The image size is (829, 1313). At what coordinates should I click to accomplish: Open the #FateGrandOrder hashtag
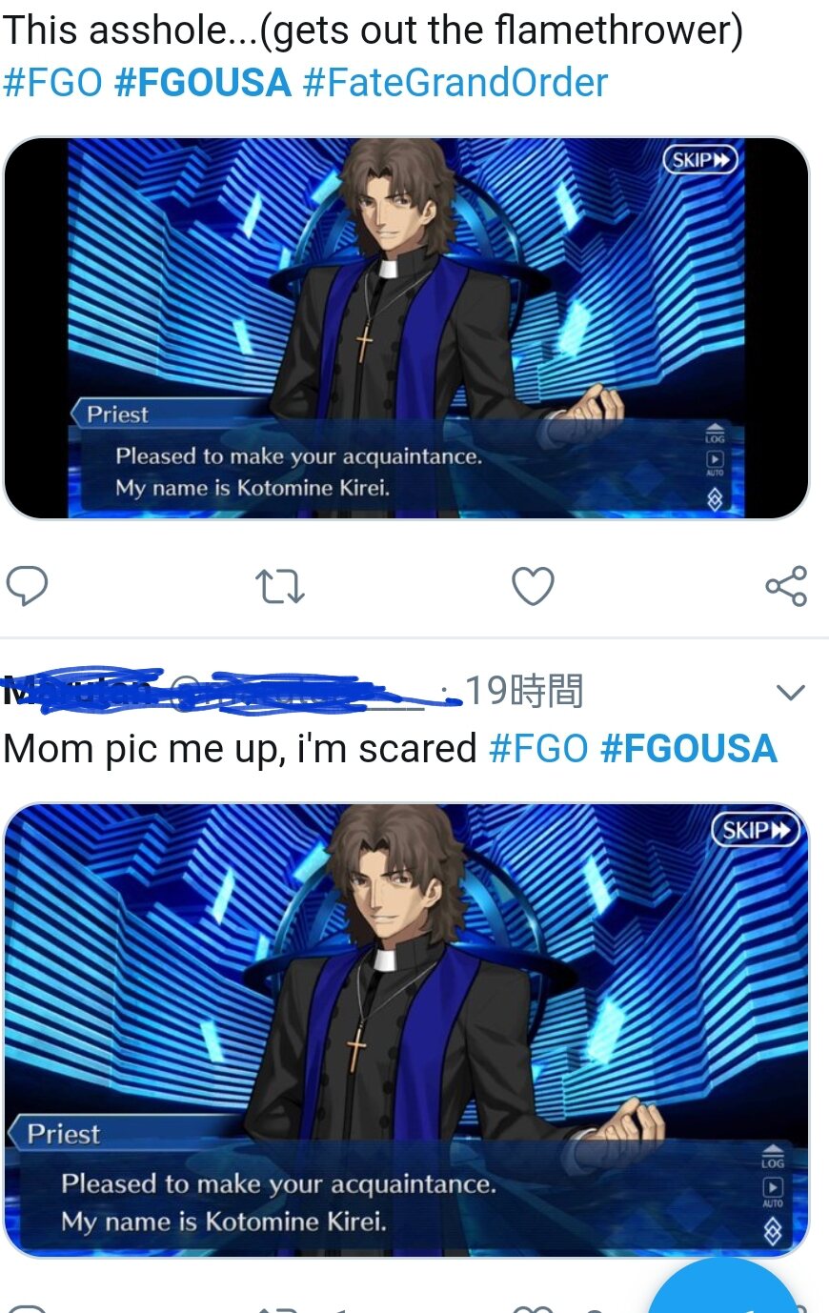tap(455, 83)
